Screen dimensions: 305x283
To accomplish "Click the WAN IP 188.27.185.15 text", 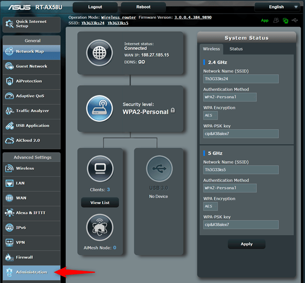I will point(155,55).
